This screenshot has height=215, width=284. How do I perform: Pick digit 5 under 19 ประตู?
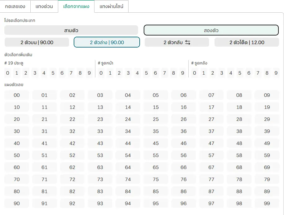pyautogui.click(x=53, y=73)
